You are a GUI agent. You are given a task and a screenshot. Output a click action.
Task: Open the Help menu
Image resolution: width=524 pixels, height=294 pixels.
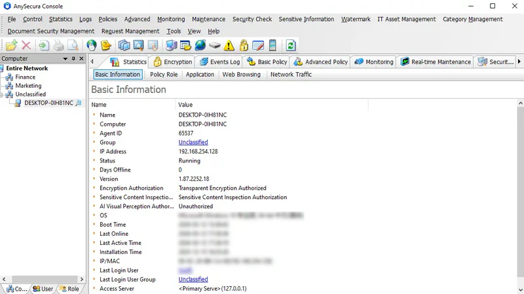click(214, 31)
